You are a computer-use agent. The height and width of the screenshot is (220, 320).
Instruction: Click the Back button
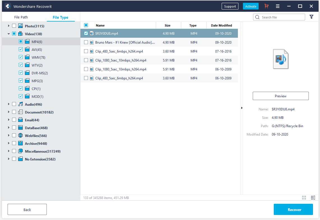coord(27,209)
